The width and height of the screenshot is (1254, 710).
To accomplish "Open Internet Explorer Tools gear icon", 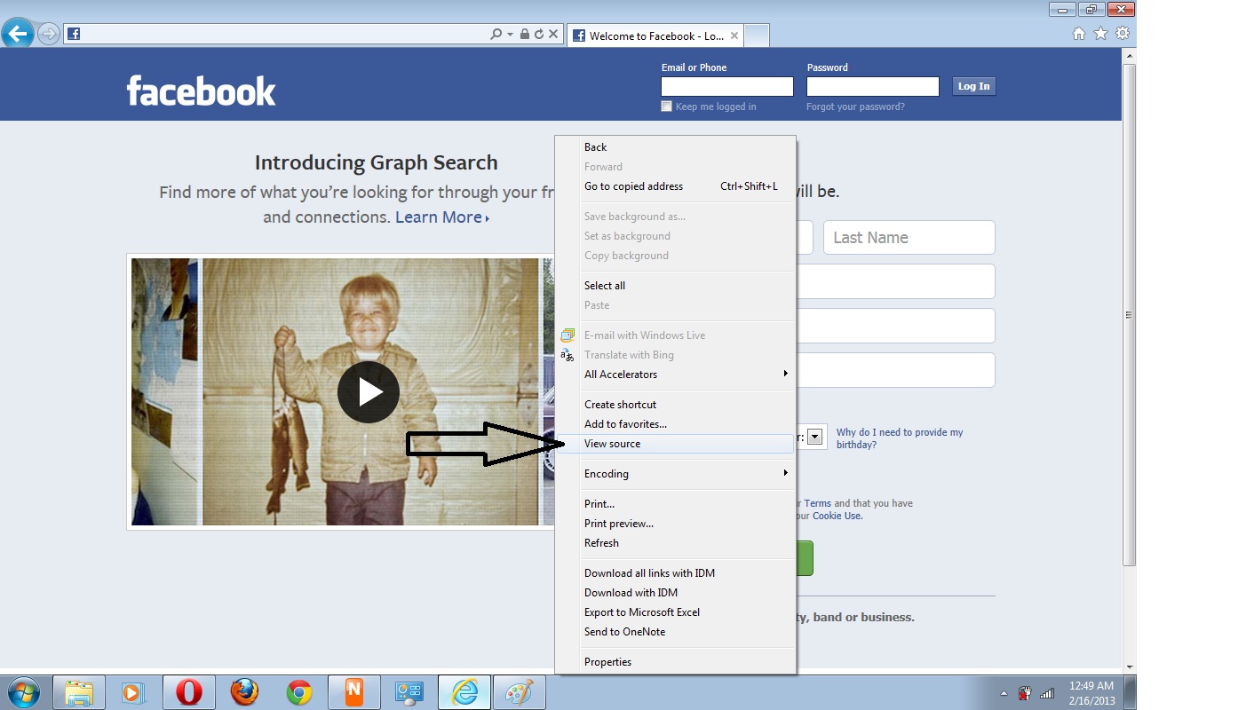I will click(1123, 34).
